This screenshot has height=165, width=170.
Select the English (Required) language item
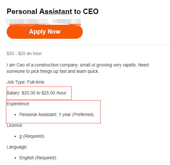click(38, 158)
